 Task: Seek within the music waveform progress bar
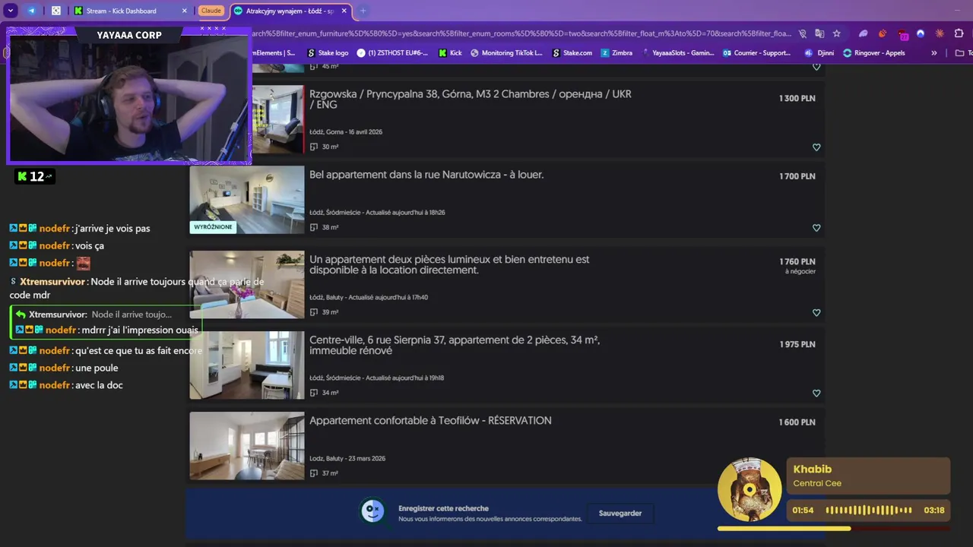pyautogui.click(x=869, y=511)
